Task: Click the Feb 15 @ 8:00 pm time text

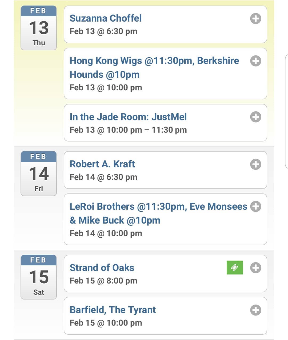Action: pyautogui.click(x=103, y=281)
